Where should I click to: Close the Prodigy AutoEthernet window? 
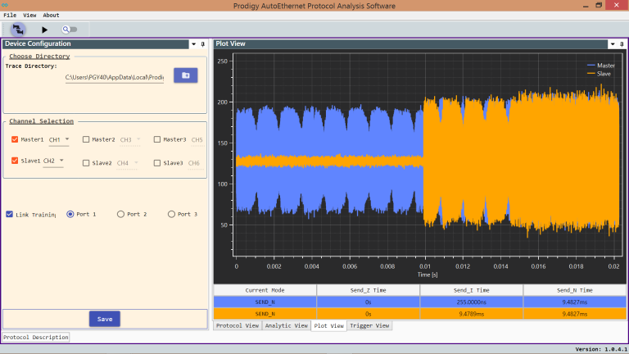617,5
